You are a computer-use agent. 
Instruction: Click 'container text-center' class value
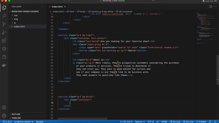(x=91, y=38)
